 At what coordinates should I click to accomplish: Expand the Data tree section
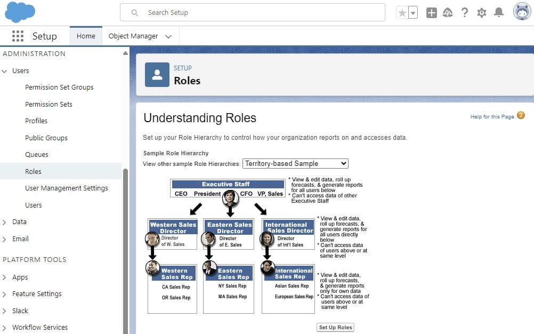tap(4, 222)
